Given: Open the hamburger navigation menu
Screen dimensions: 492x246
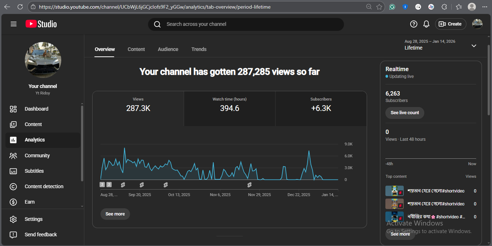Looking at the screenshot, I should click(14, 24).
